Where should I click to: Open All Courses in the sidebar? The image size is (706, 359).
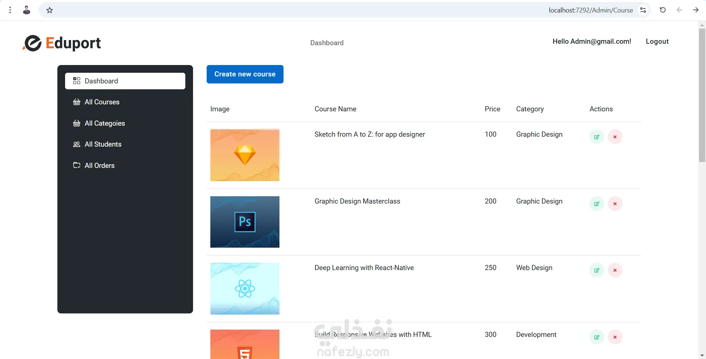point(125,102)
